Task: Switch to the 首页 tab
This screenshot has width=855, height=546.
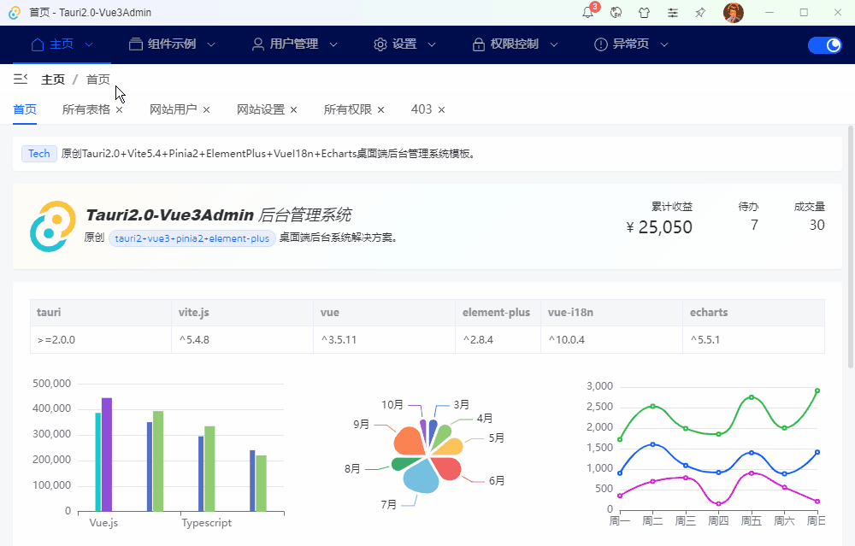Action: [x=25, y=109]
